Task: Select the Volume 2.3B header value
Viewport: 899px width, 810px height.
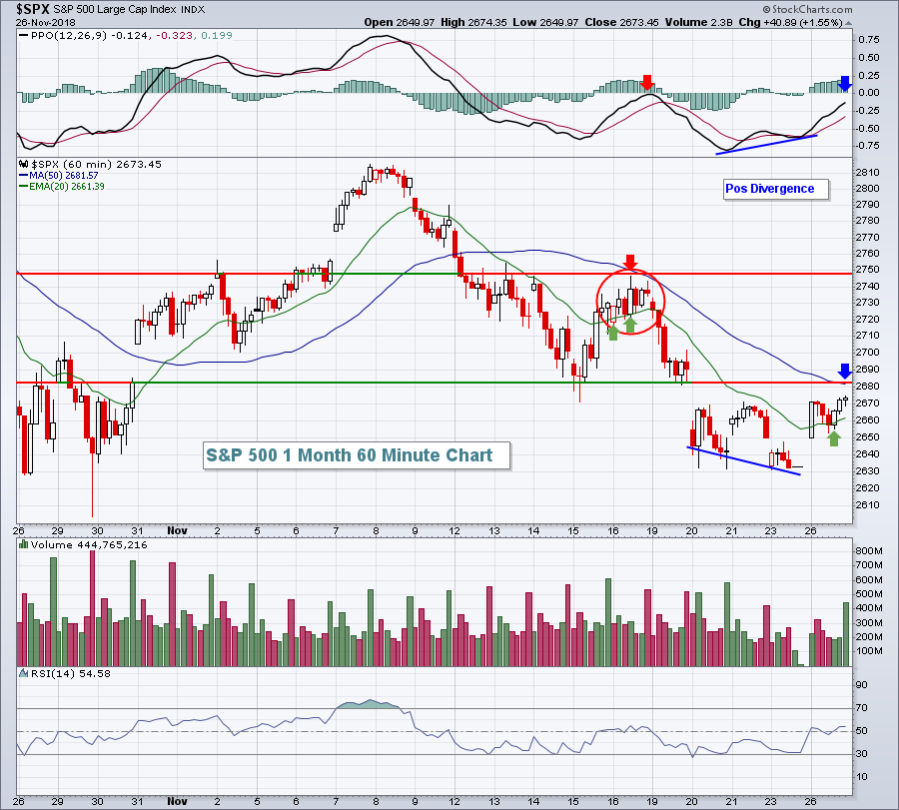Action: [x=698, y=22]
